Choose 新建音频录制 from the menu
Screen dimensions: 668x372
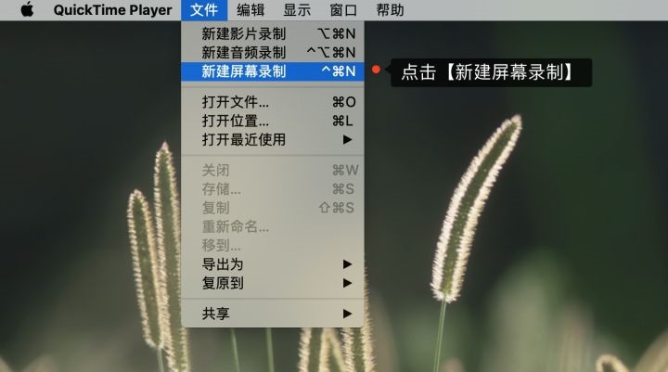click(x=273, y=52)
